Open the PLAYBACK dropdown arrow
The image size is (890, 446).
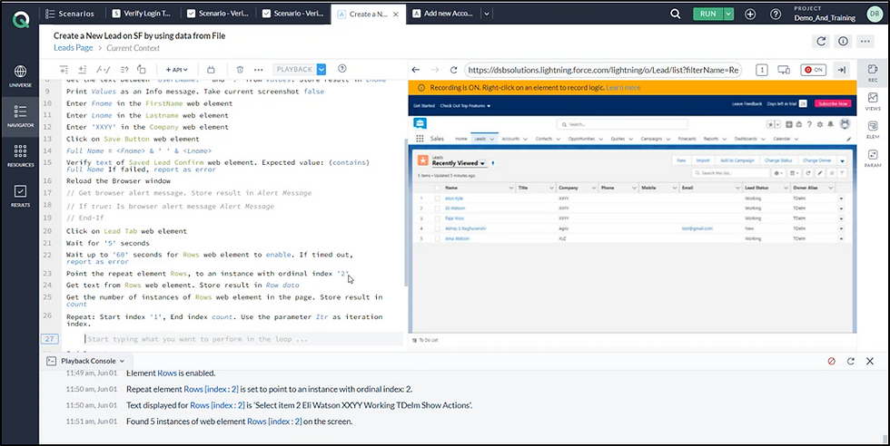(321, 69)
